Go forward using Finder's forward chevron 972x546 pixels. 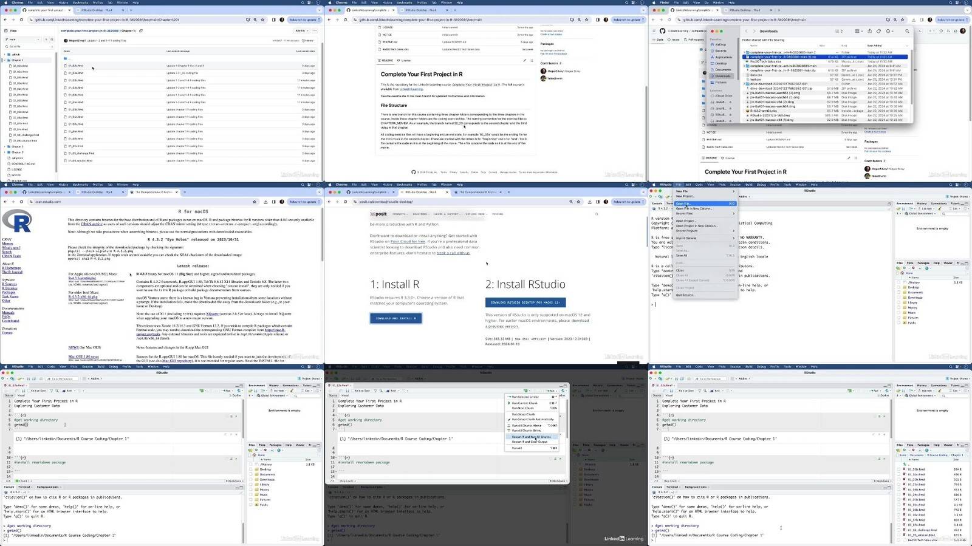point(754,31)
